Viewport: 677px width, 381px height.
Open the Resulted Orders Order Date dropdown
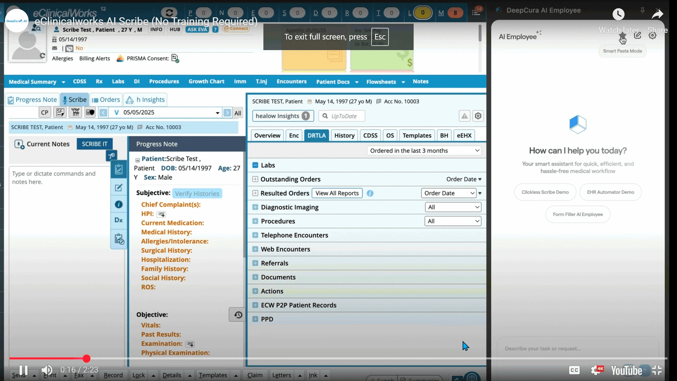point(449,193)
